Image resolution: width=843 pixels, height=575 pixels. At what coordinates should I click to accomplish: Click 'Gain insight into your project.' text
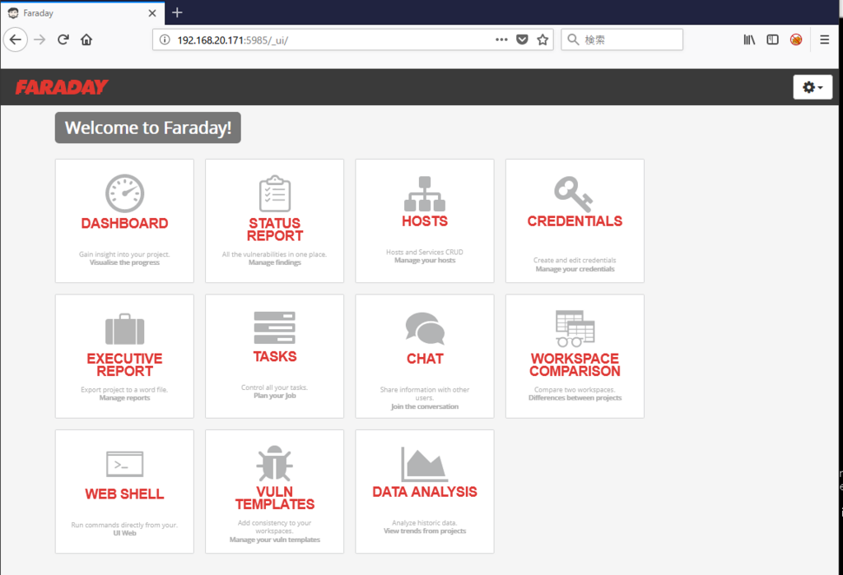click(x=125, y=255)
